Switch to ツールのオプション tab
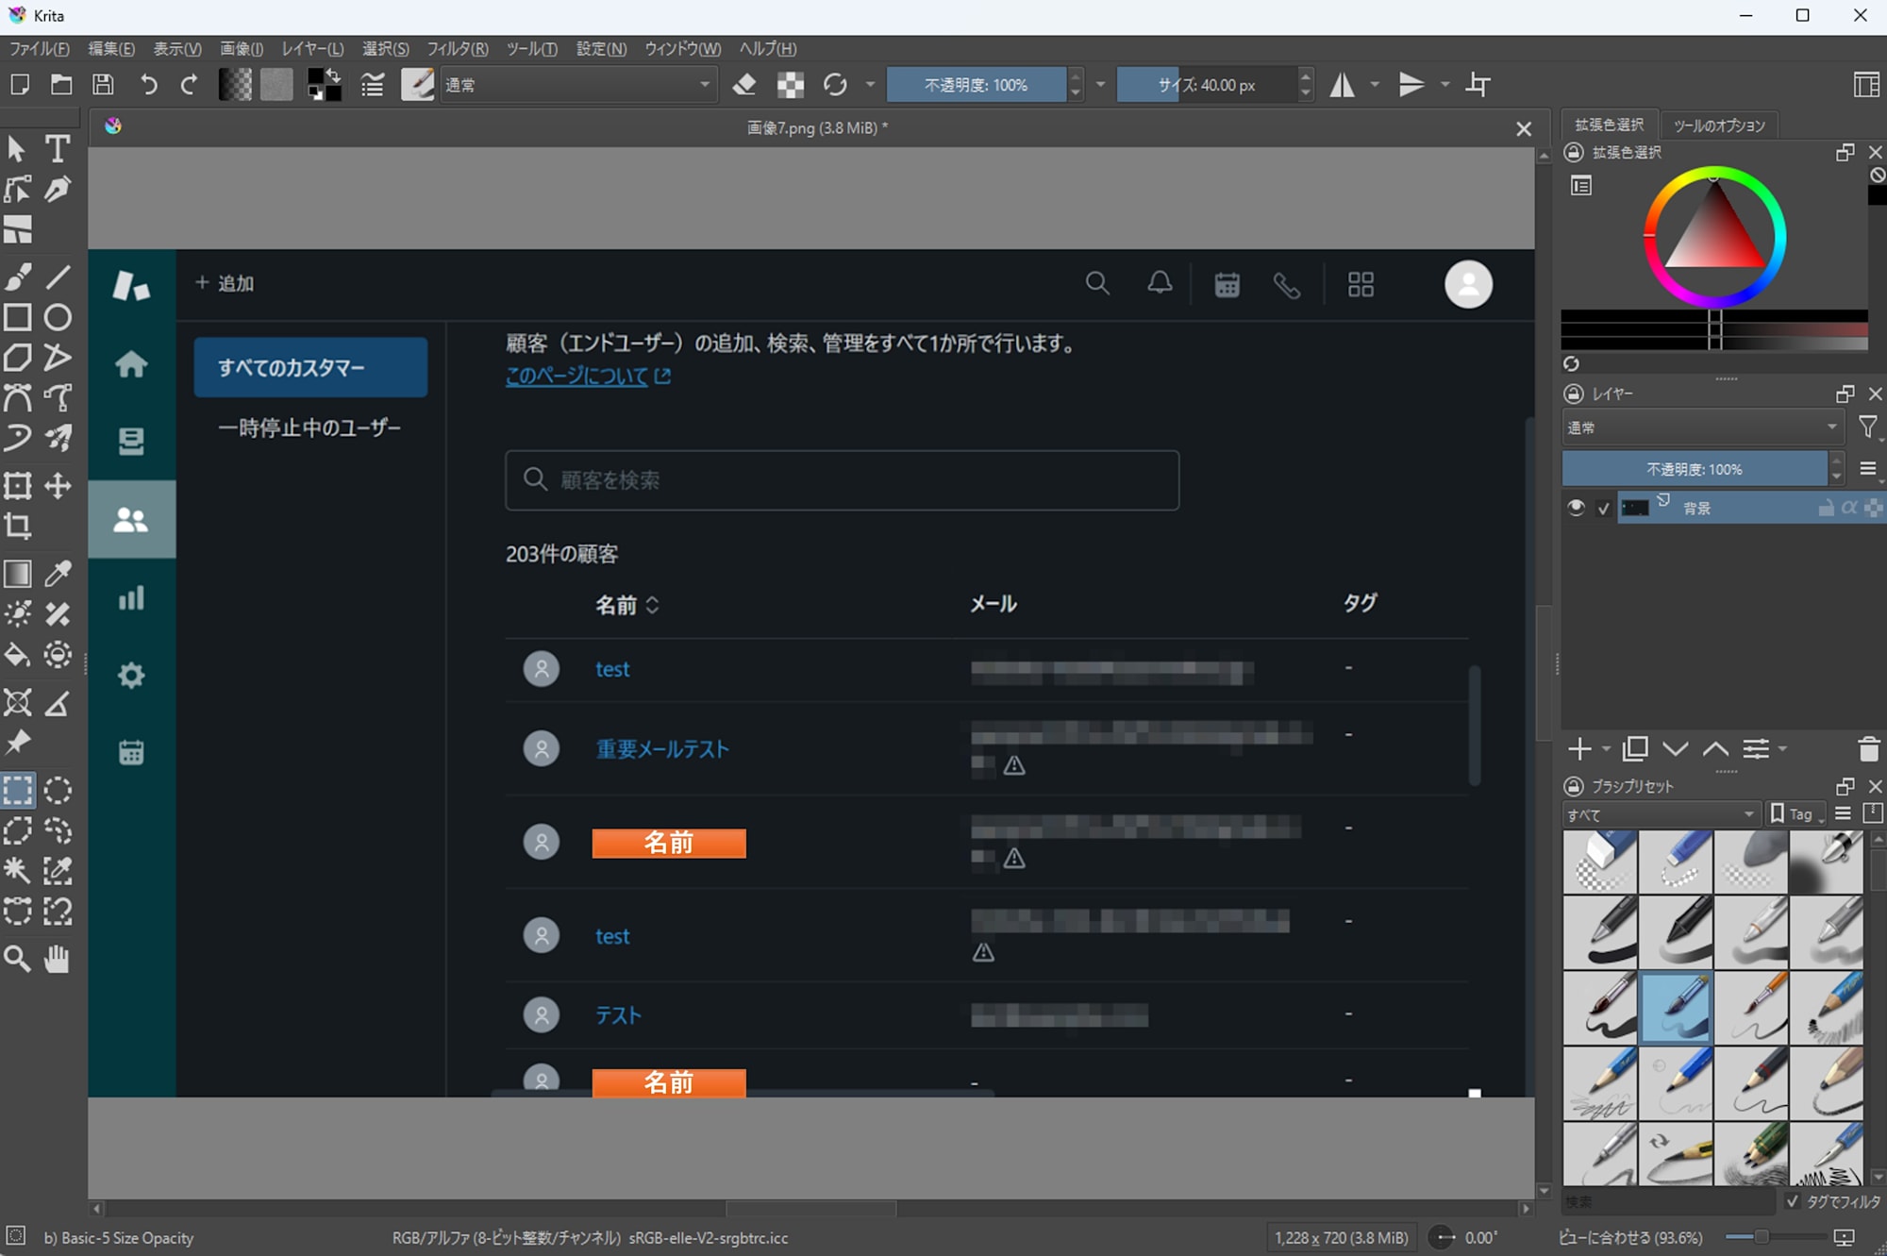This screenshot has height=1256, width=1887. click(x=1718, y=126)
